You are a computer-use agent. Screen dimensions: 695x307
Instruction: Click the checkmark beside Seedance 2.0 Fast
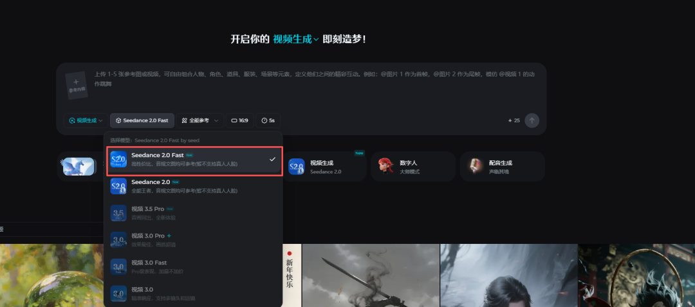[273, 160]
